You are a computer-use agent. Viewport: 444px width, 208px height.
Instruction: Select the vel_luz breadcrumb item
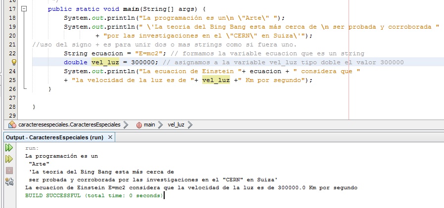177,125
